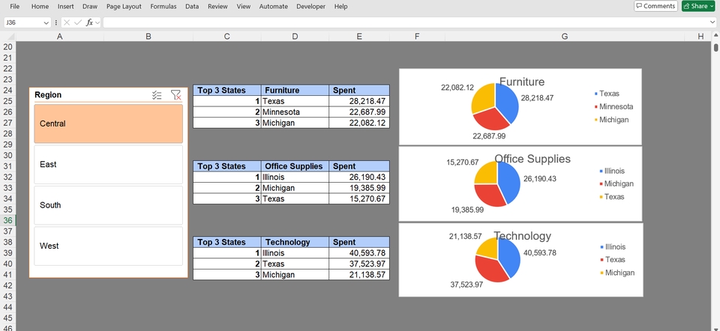Select the Office Supplies chart title
This screenshot has width=720, height=331.
pyautogui.click(x=532, y=159)
